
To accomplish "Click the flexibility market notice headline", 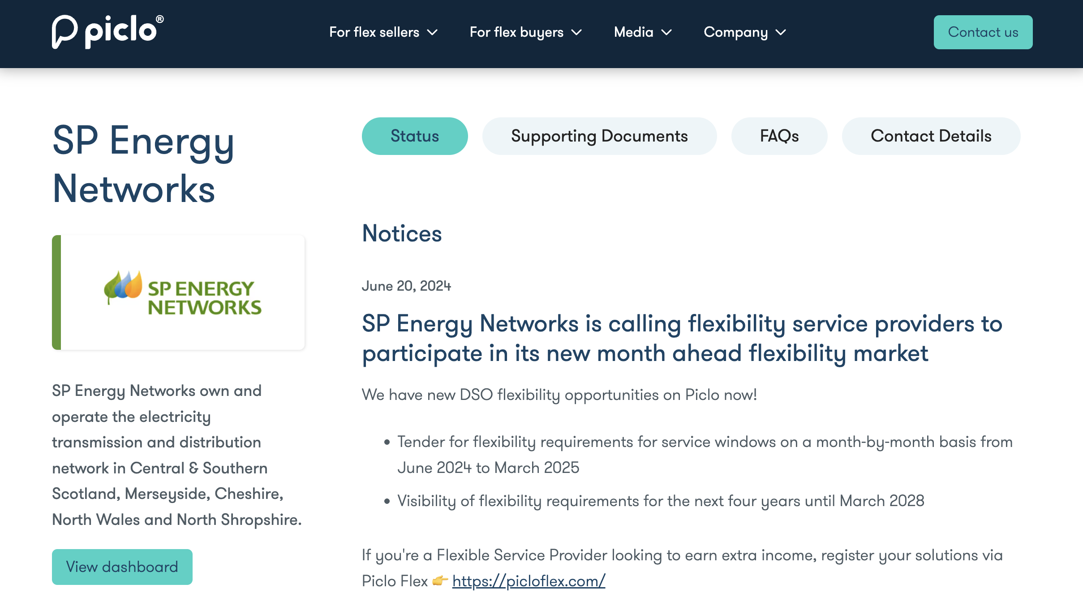I will click(x=682, y=339).
